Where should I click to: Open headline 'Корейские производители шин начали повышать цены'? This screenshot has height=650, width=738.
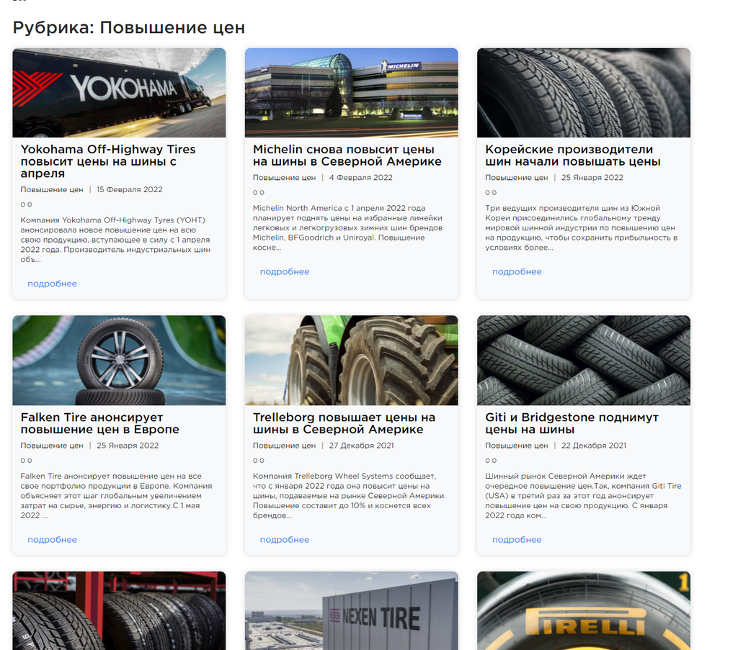(573, 155)
